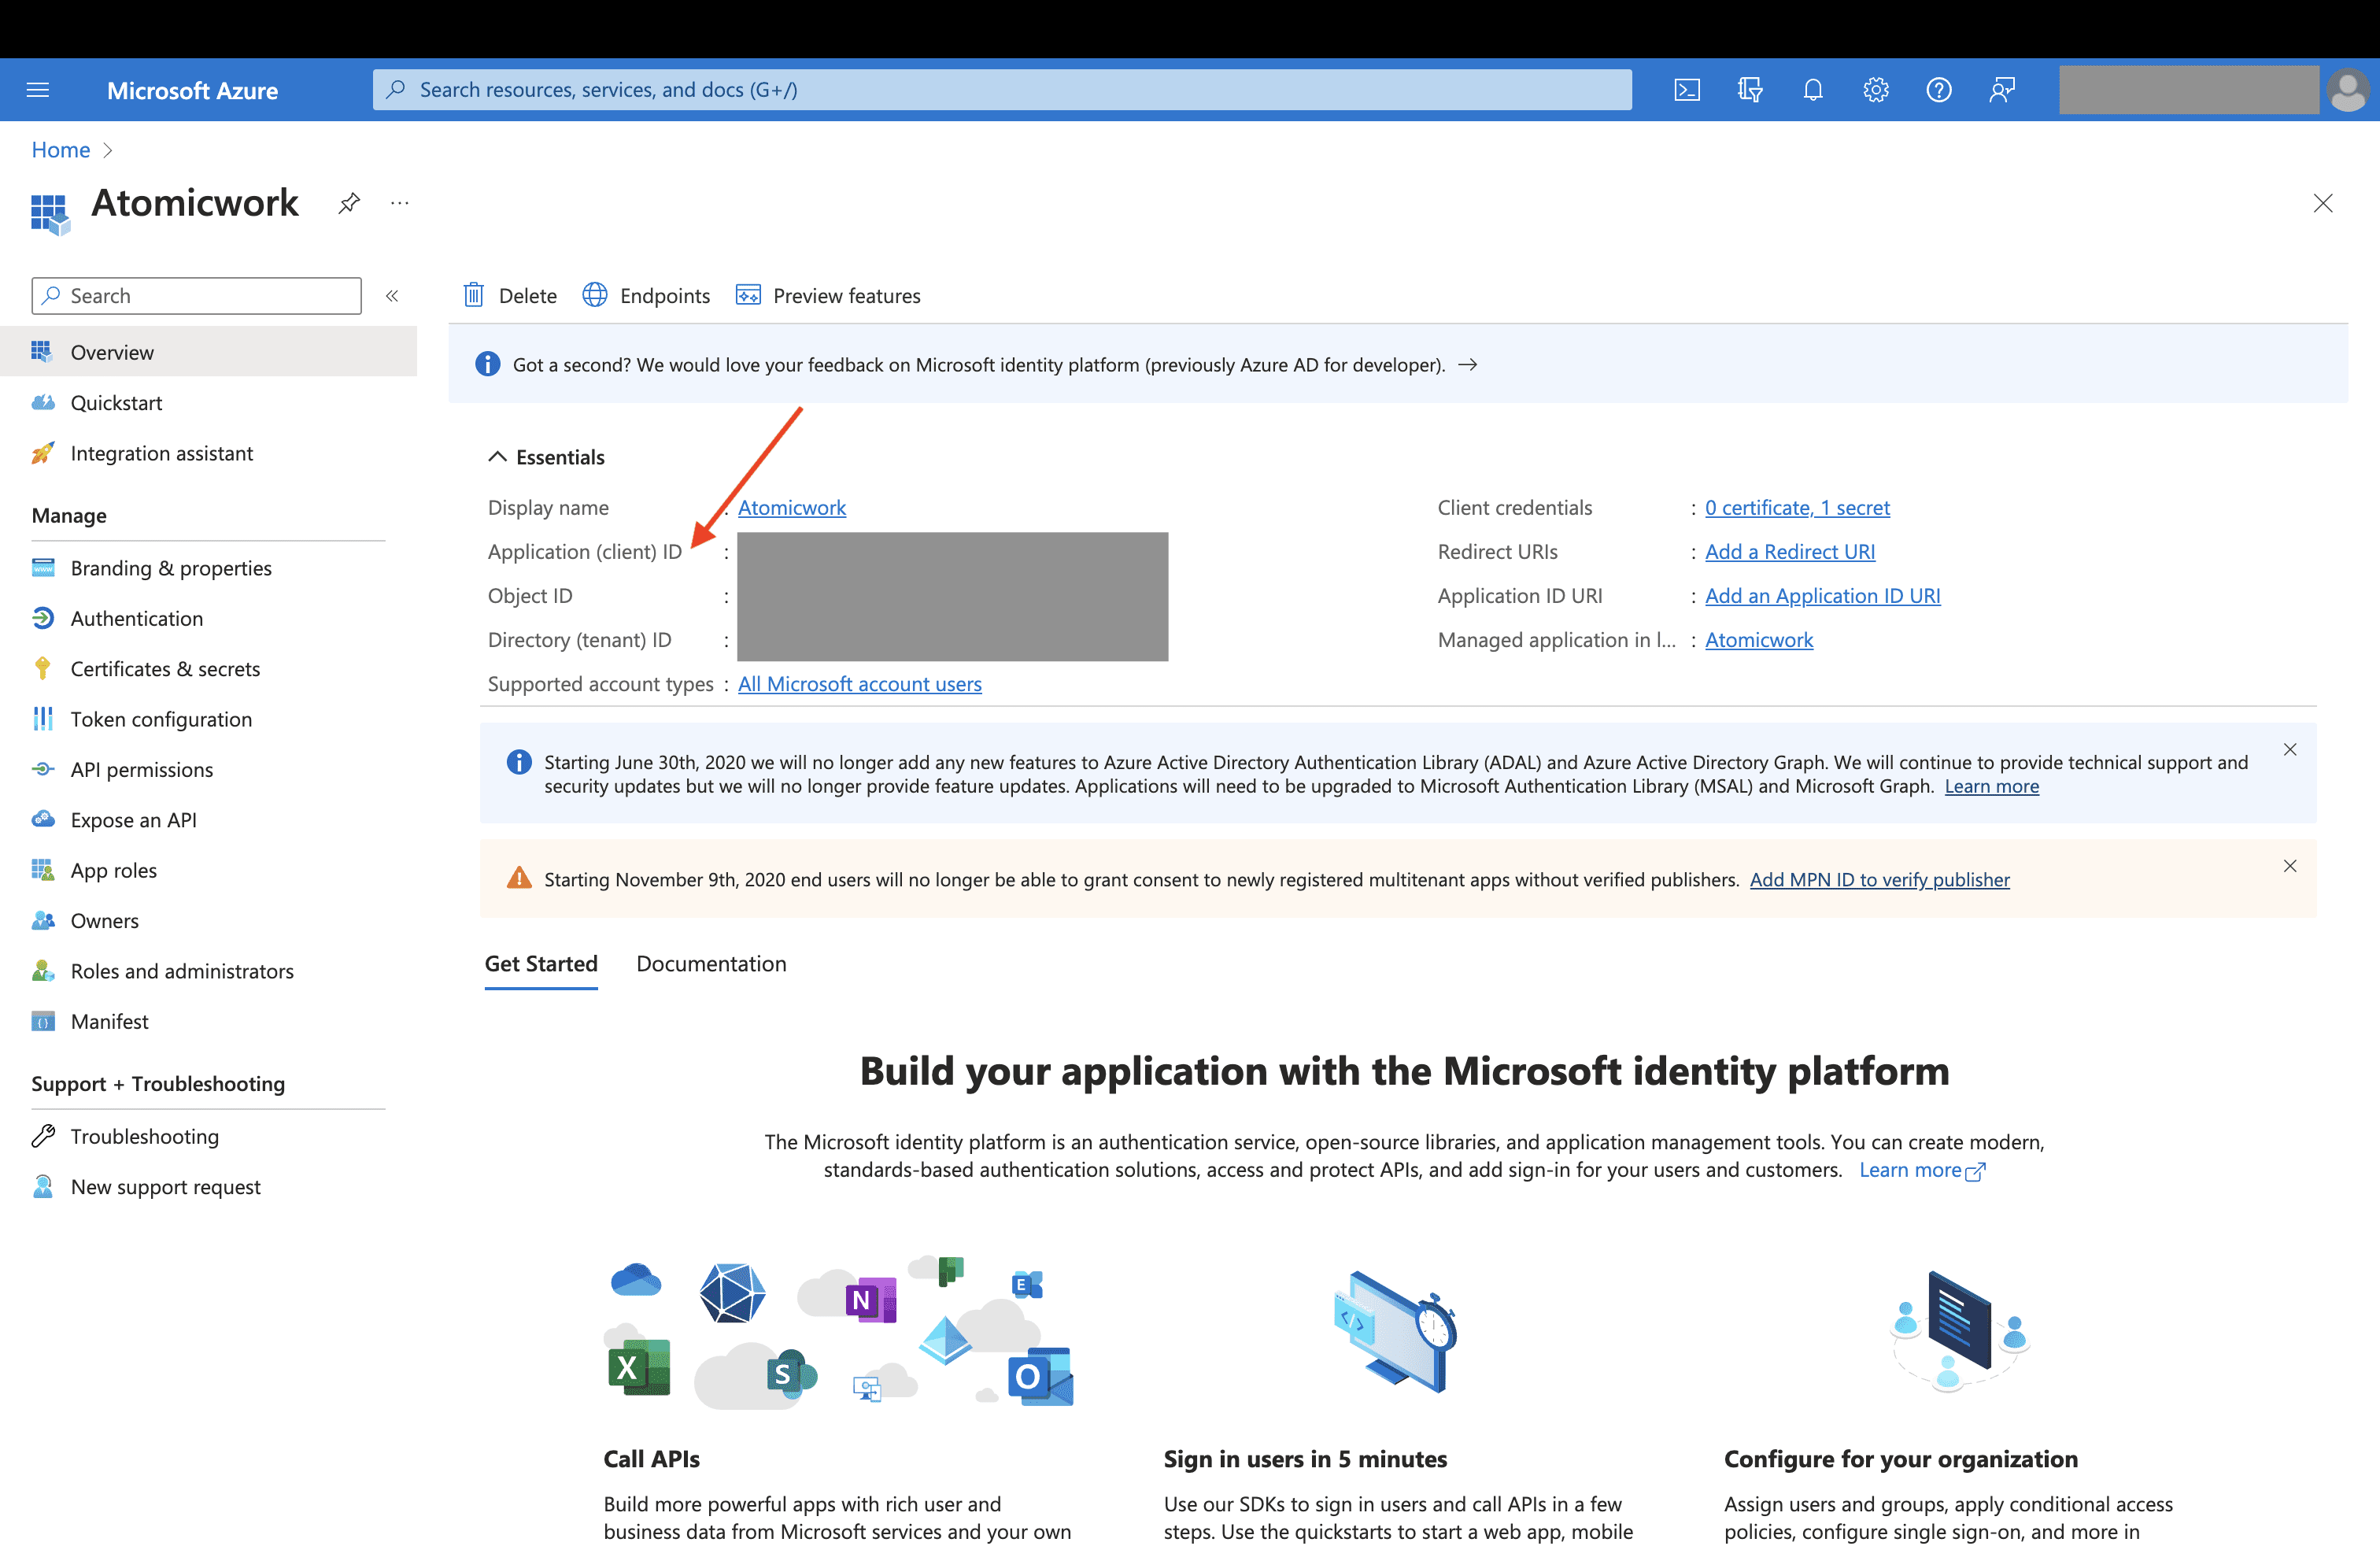Open the portal hamburger menu
The height and width of the screenshot is (1546, 2380).
(38, 90)
